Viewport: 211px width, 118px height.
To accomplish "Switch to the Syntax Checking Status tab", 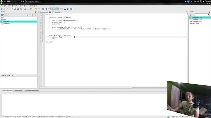I will point(32,90).
